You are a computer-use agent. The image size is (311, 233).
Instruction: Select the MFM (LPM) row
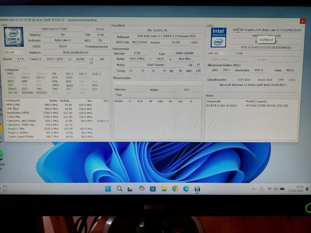pos(58,105)
